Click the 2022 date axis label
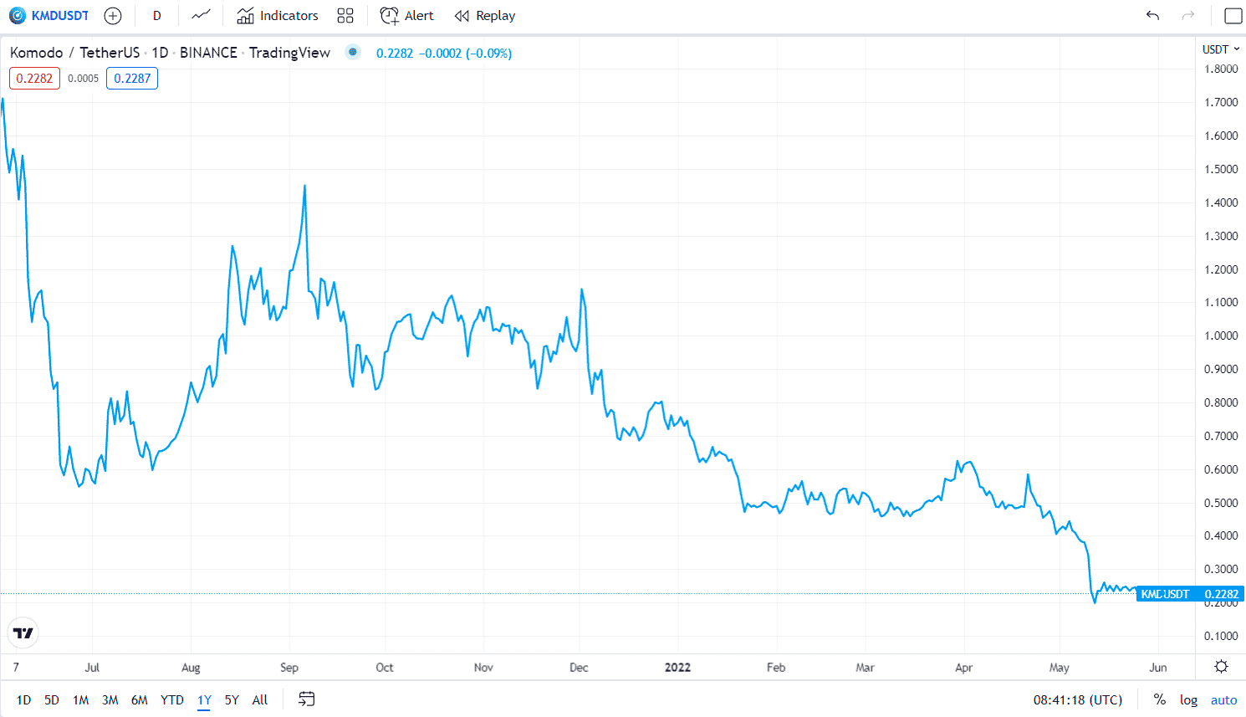This screenshot has height=717, width=1246. click(x=677, y=668)
